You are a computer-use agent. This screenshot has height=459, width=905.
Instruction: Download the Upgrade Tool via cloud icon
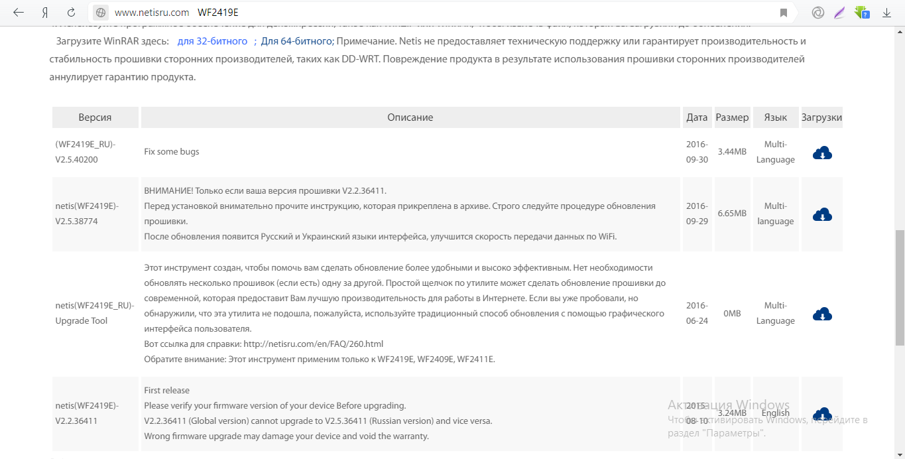coord(822,314)
